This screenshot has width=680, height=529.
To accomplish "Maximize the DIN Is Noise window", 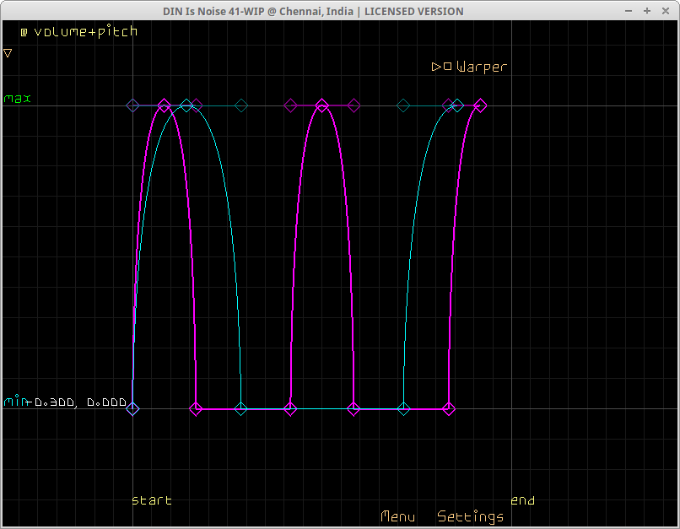I will pyautogui.click(x=647, y=11).
